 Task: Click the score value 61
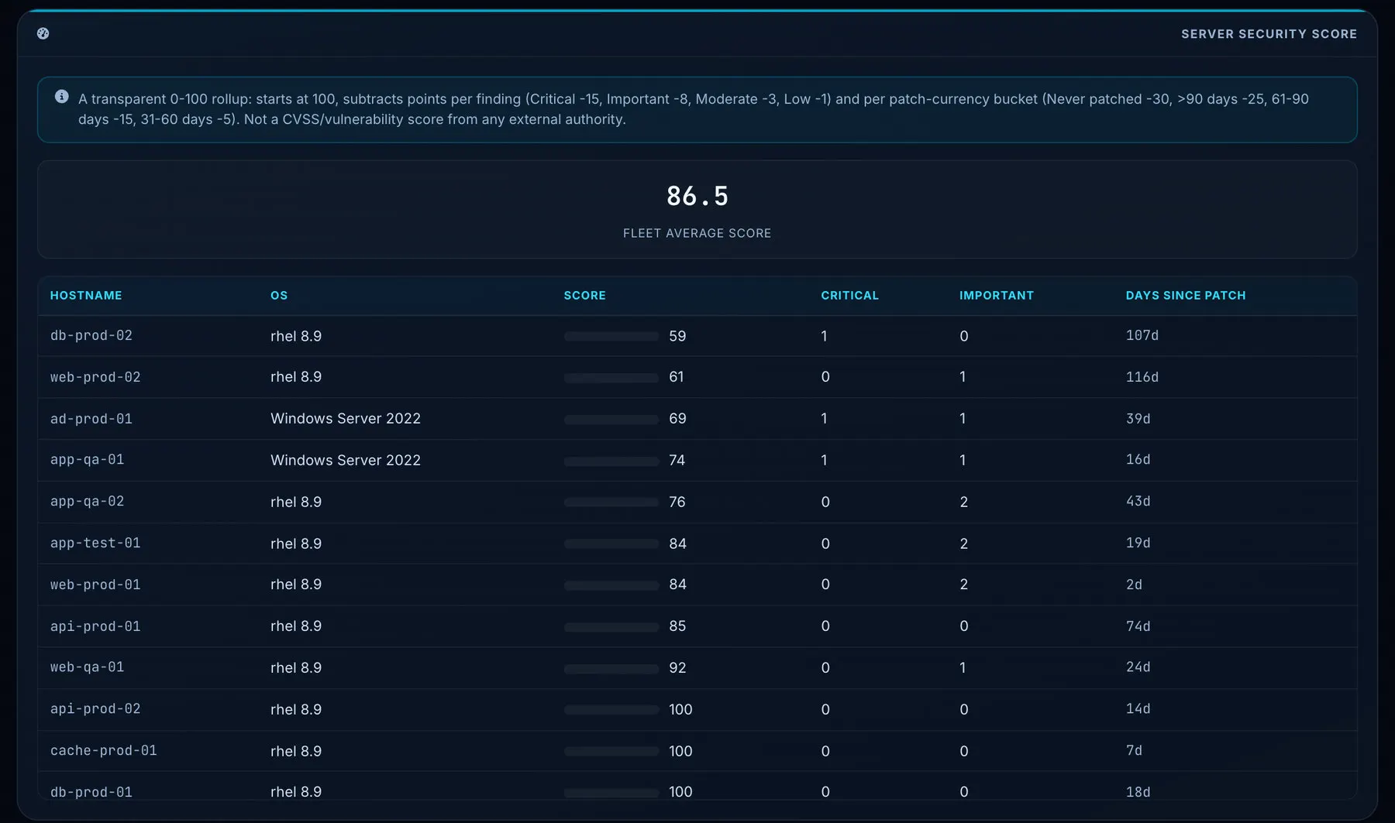click(x=677, y=376)
